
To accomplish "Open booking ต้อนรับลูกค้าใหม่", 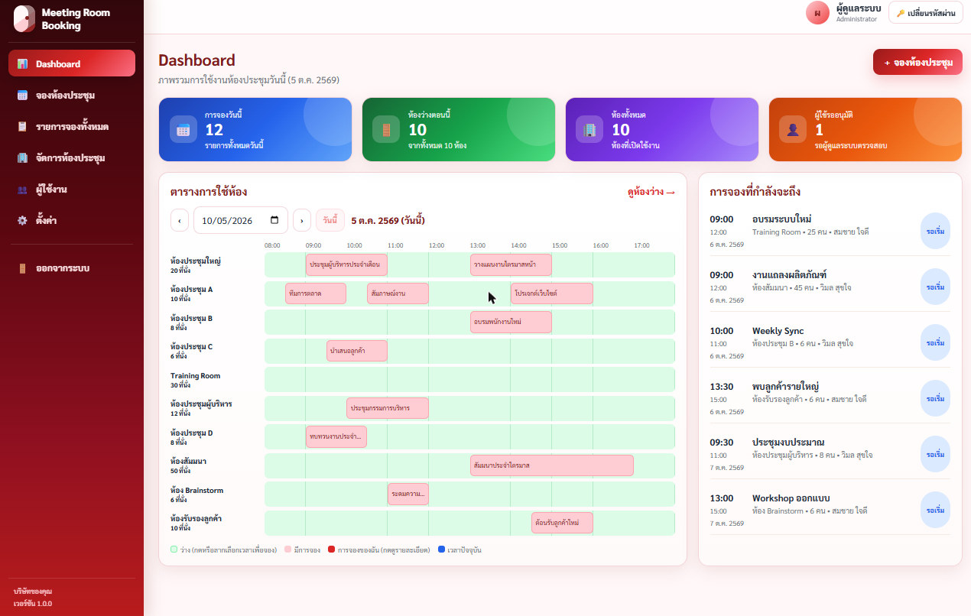I will click(x=563, y=523).
